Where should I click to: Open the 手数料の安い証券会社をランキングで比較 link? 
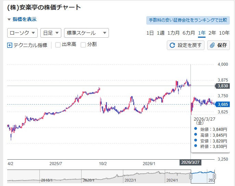tap(188, 20)
